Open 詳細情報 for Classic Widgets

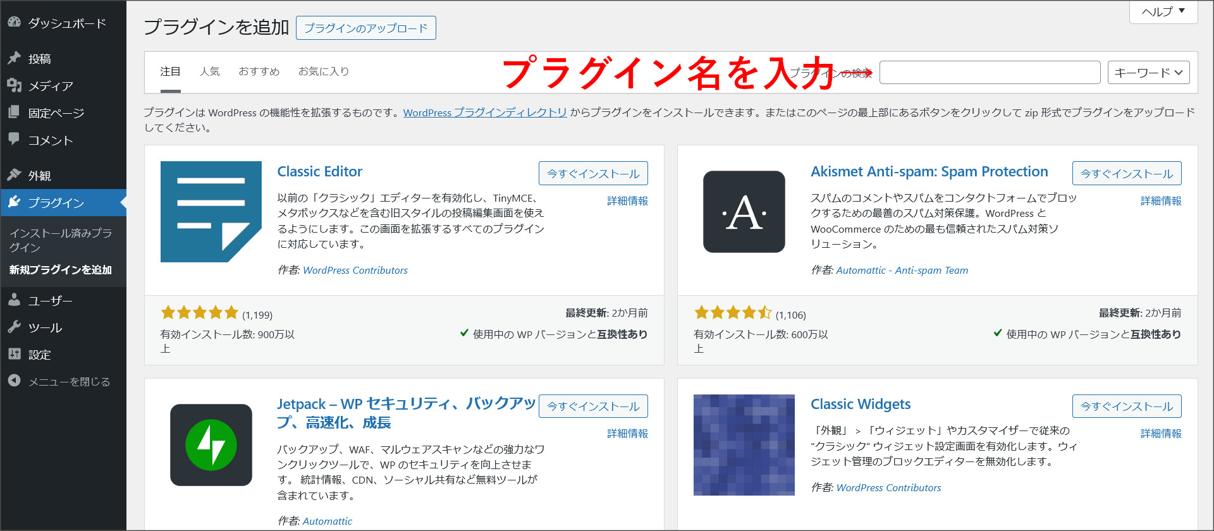click(1161, 434)
